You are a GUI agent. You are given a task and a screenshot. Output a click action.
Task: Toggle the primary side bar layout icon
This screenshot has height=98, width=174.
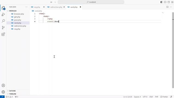click(161, 2)
